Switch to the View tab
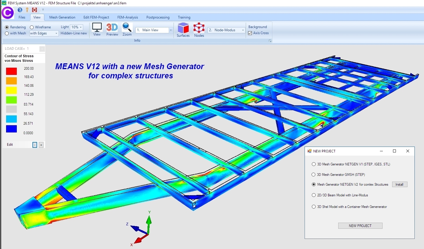424x249 pixels. click(37, 17)
